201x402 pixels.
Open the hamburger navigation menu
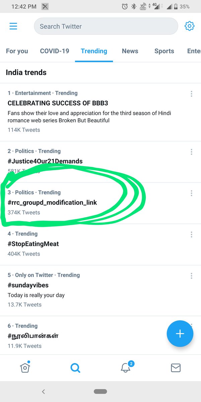point(13,26)
